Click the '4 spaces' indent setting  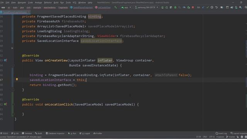point(220,137)
